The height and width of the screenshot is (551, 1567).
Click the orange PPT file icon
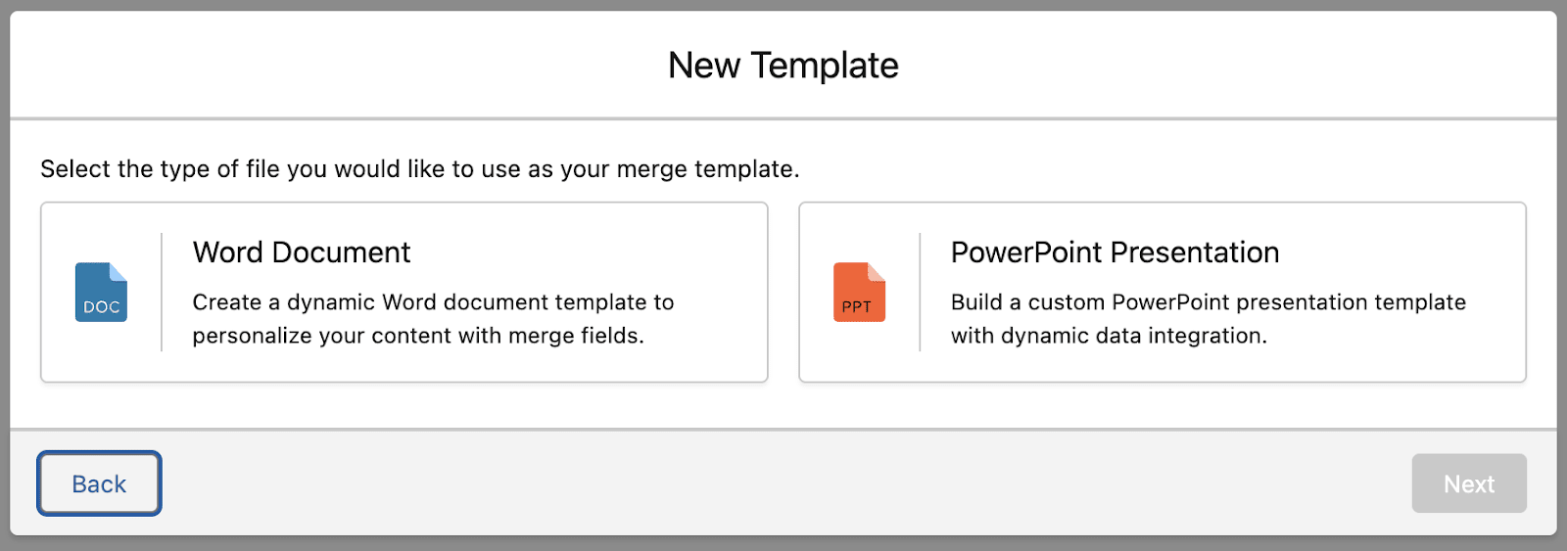[x=859, y=292]
